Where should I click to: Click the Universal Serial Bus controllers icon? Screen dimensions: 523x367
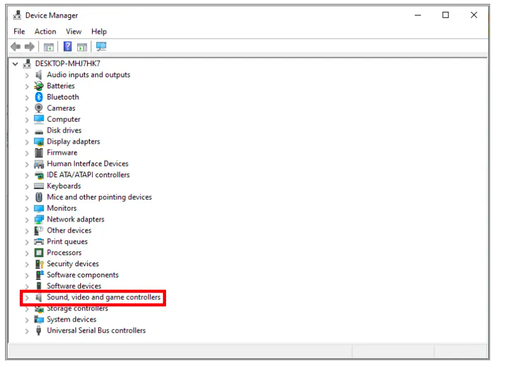point(39,331)
